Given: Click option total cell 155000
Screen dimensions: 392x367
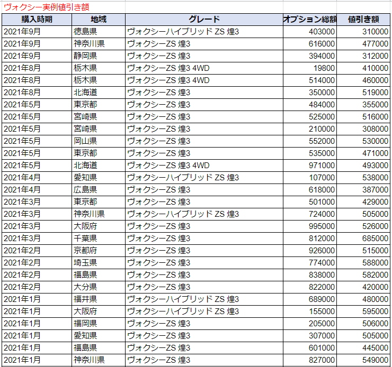Looking at the screenshot, I should (310, 311).
